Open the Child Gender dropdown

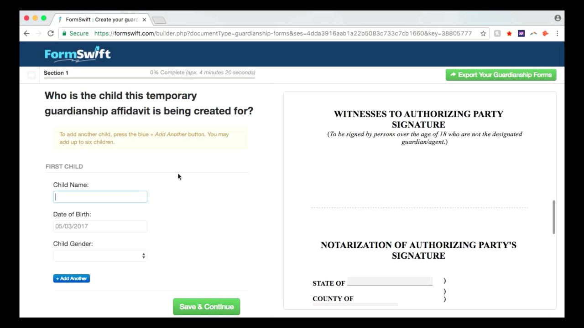(100, 256)
